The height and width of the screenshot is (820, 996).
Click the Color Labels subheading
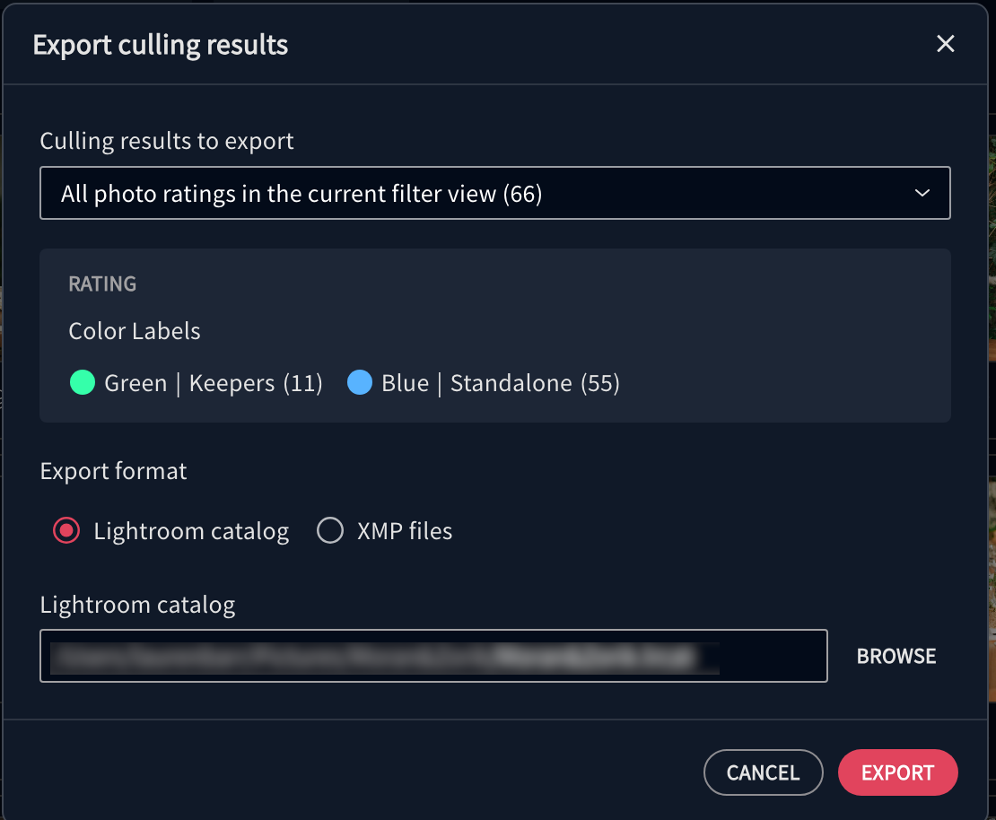tap(134, 331)
